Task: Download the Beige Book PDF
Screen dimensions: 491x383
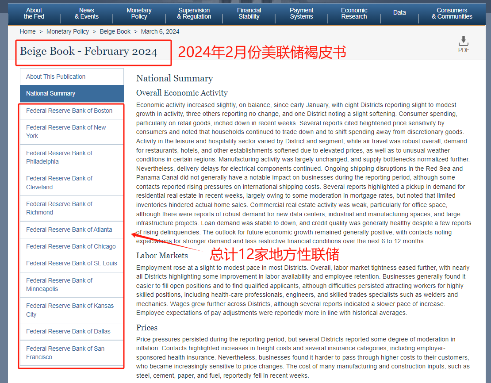Action: (x=464, y=45)
